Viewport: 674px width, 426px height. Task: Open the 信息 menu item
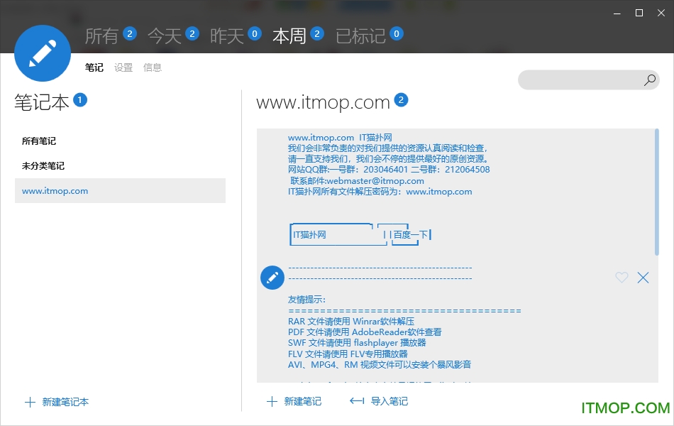[153, 67]
